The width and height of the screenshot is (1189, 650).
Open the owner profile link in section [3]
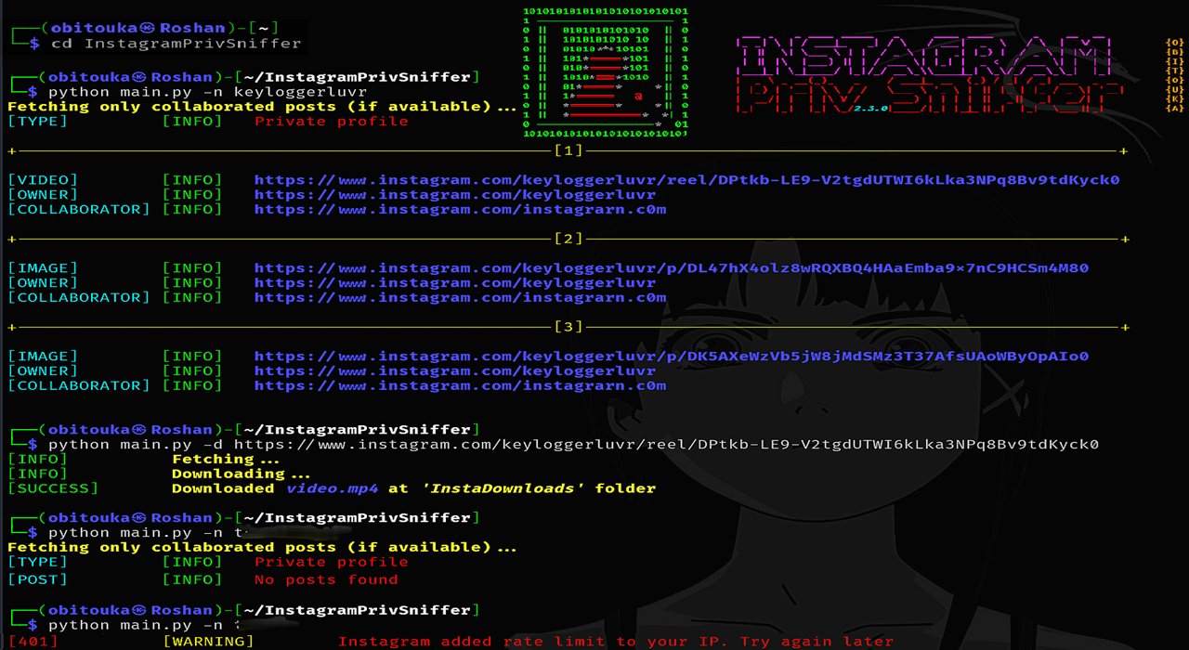[x=455, y=371]
